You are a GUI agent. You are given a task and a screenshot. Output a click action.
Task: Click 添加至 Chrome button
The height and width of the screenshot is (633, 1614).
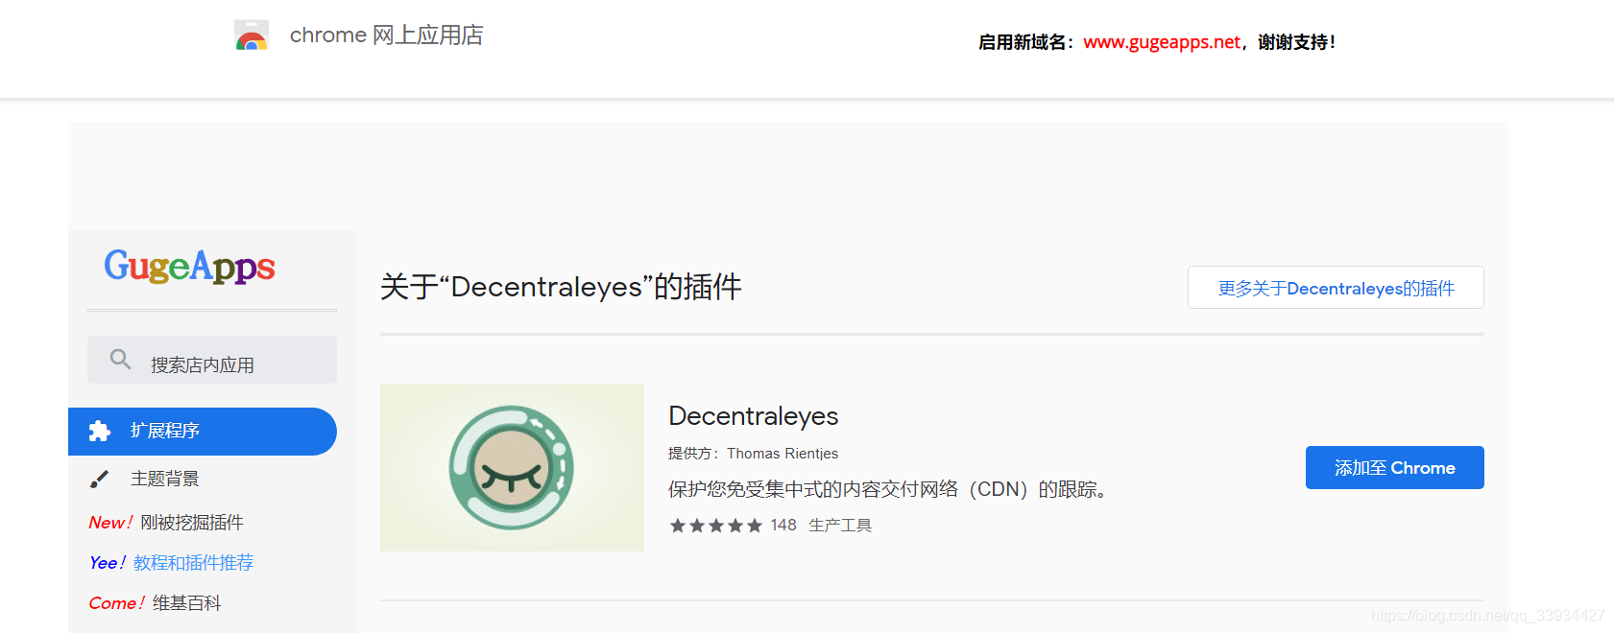[1394, 467]
